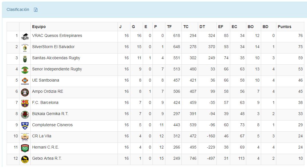Click the TF column header
The width and height of the screenshot is (307, 168).
click(x=169, y=27)
